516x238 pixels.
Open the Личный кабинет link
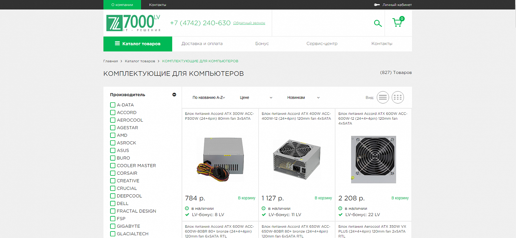(x=397, y=5)
